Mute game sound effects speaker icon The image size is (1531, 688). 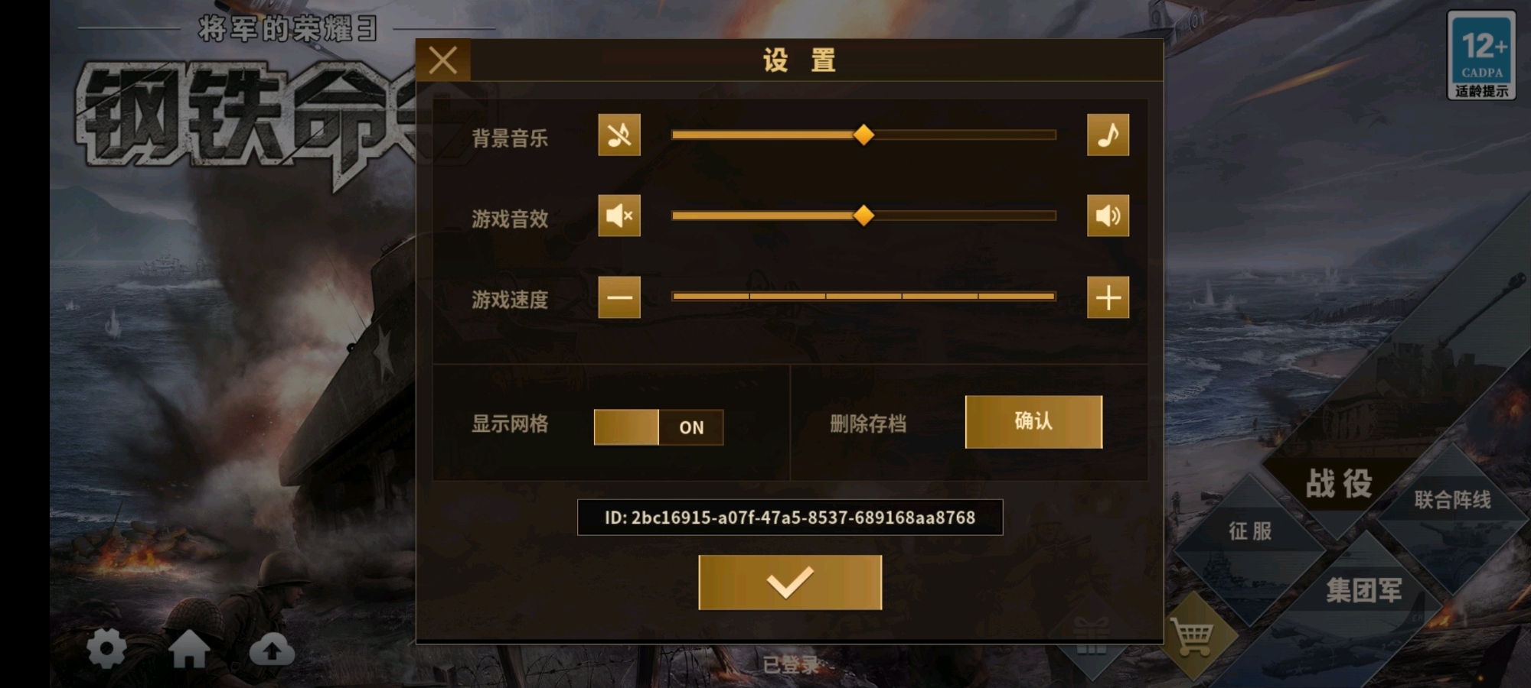[x=619, y=216]
